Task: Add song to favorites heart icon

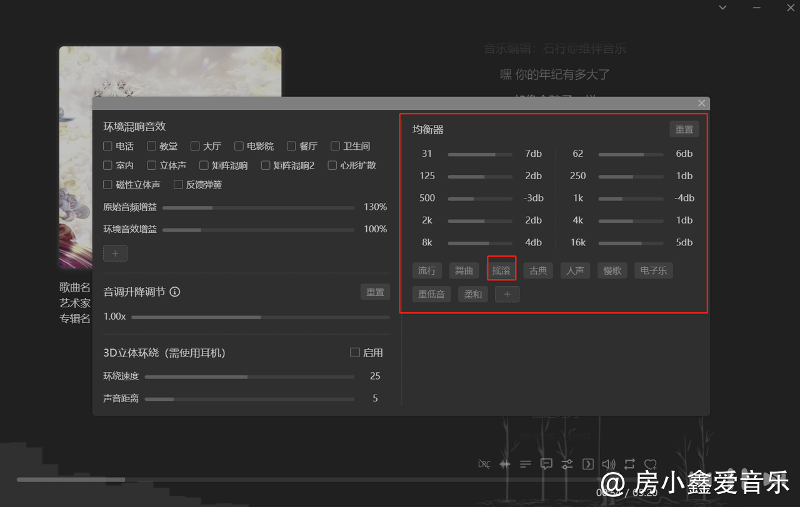Action: tap(650, 464)
